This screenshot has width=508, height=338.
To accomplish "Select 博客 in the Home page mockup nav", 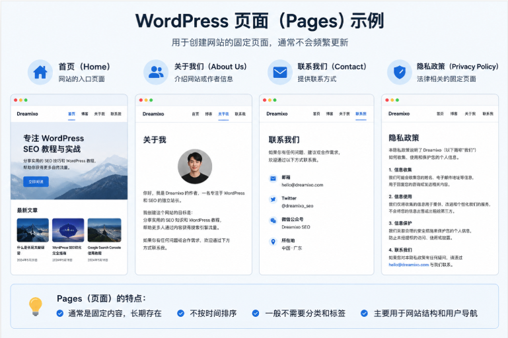I will [85, 114].
